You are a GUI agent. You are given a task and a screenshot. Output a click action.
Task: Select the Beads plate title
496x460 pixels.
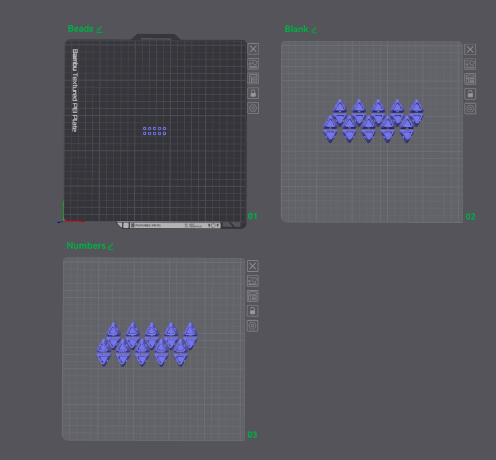tap(80, 29)
